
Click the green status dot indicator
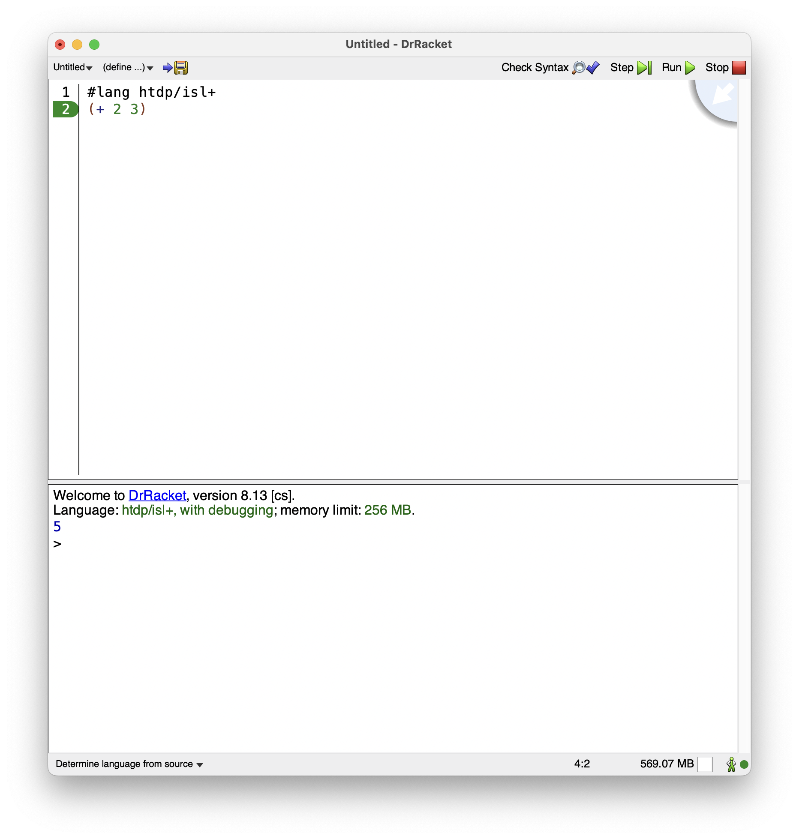tap(744, 764)
